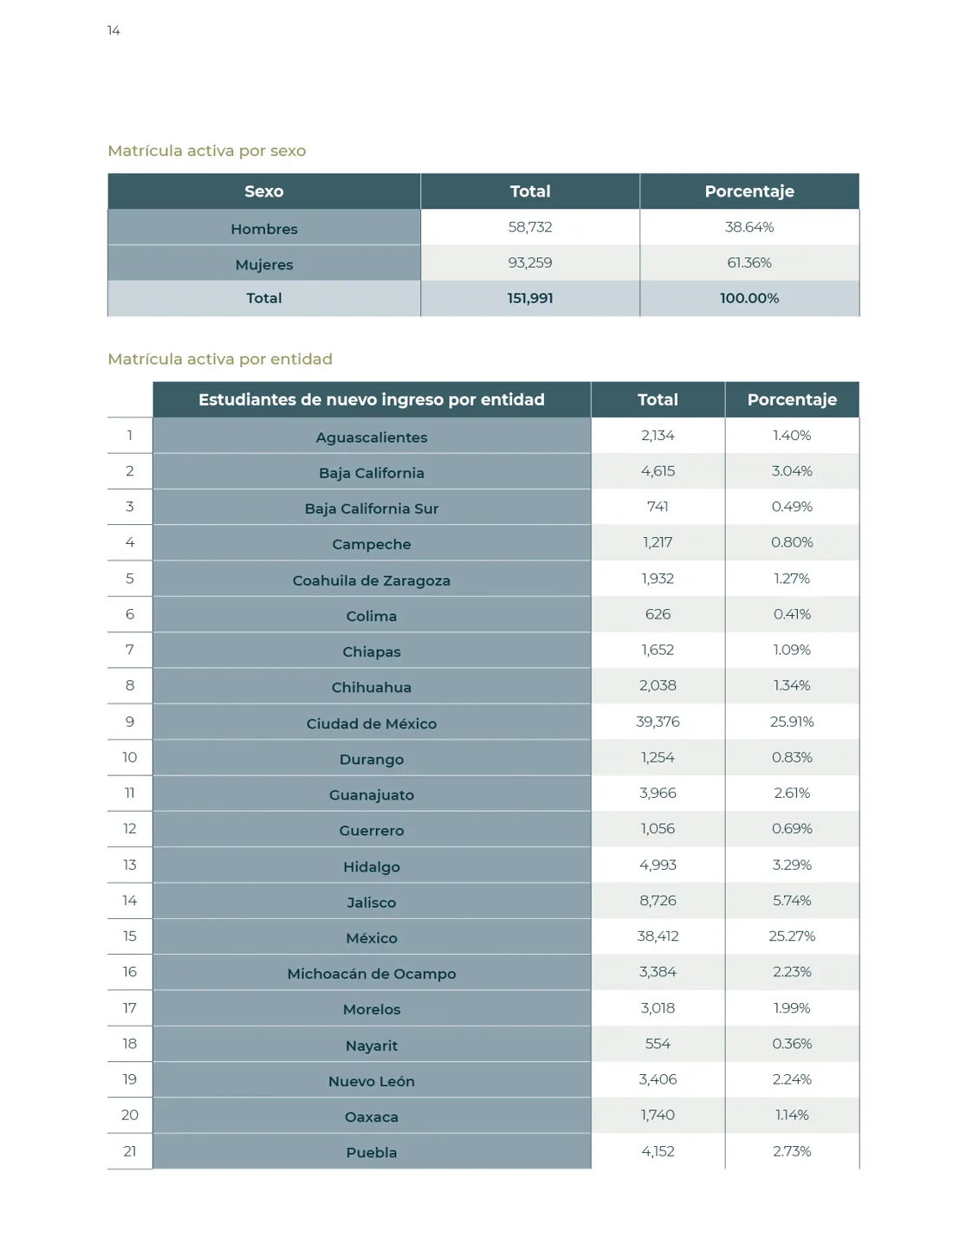Click the page number 14

click(x=113, y=30)
